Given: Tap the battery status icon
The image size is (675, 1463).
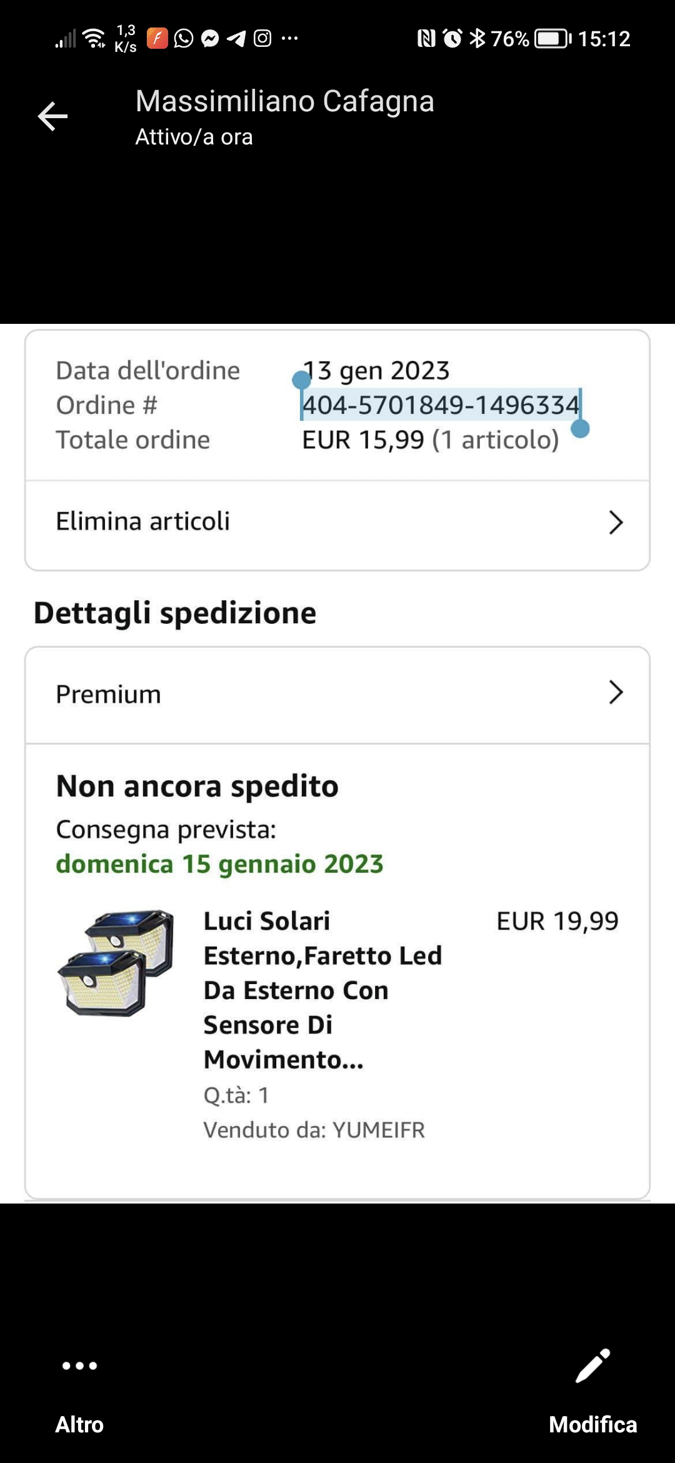Looking at the screenshot, I should (x=553, y=39).
